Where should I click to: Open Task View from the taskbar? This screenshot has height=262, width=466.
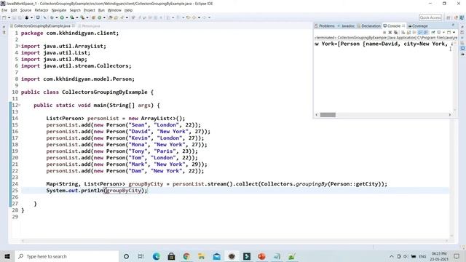coord(141,256)
